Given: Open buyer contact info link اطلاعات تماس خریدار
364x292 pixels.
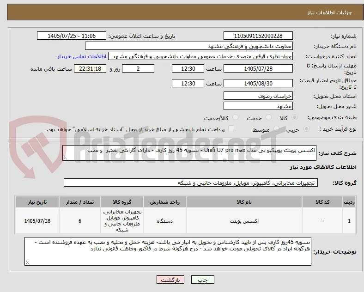Looking at the screenshot, I should click(x=82, y=56).
